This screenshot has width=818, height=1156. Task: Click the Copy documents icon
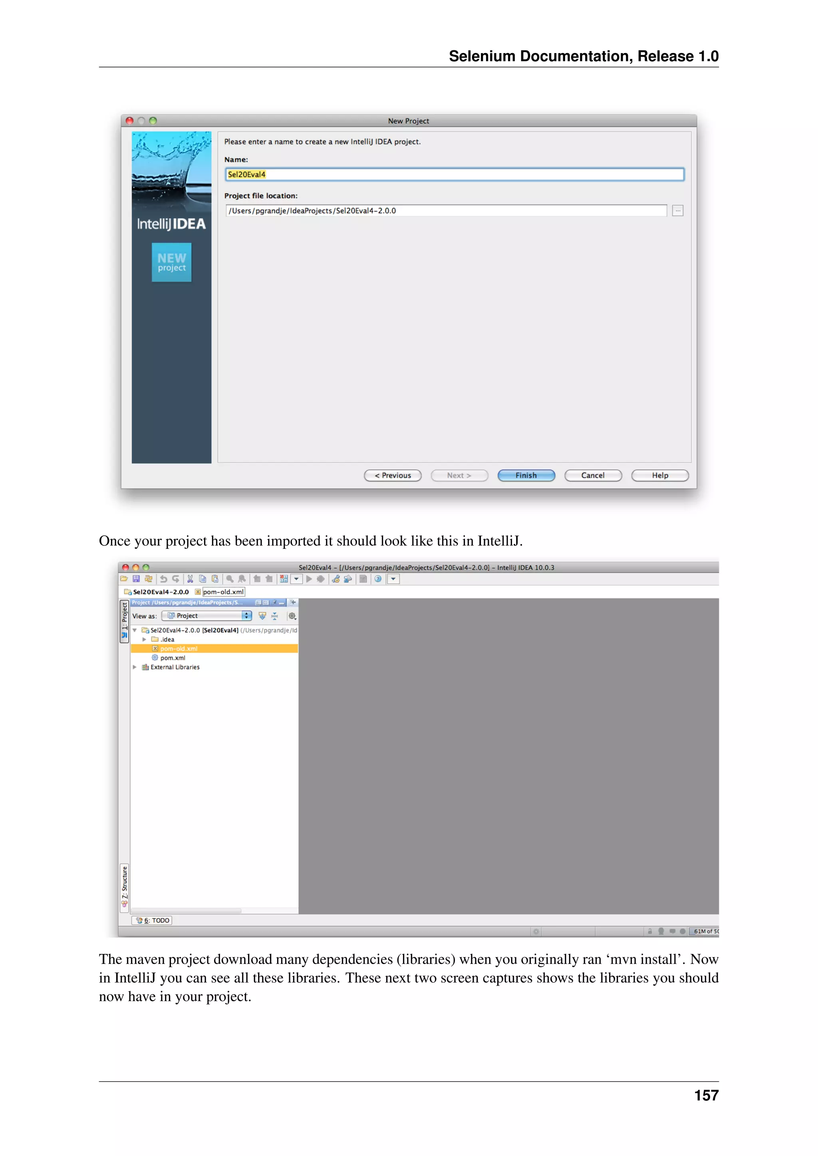click(203, 579)
